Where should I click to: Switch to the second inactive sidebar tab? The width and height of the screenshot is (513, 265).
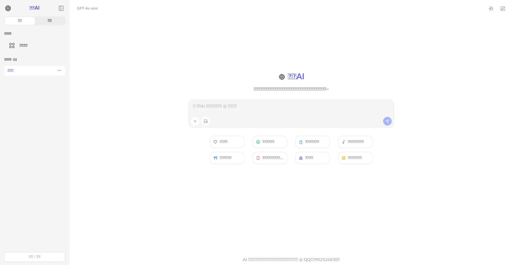[x=50, y=21]
